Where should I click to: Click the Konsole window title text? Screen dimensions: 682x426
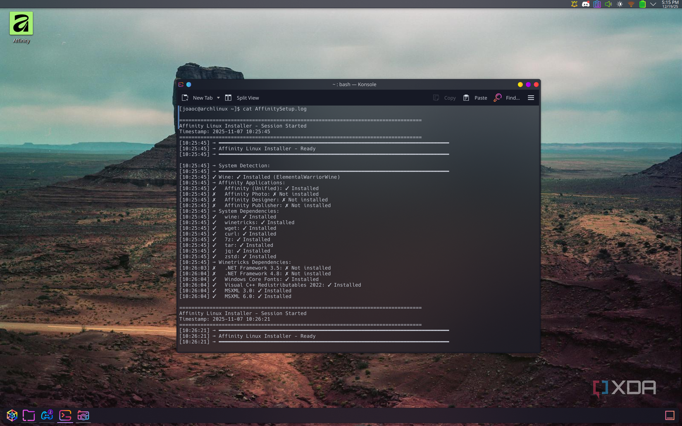[354, 84]
